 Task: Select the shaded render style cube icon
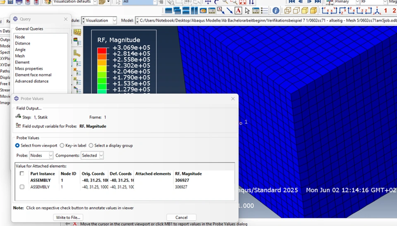click(x=313, y=11)
